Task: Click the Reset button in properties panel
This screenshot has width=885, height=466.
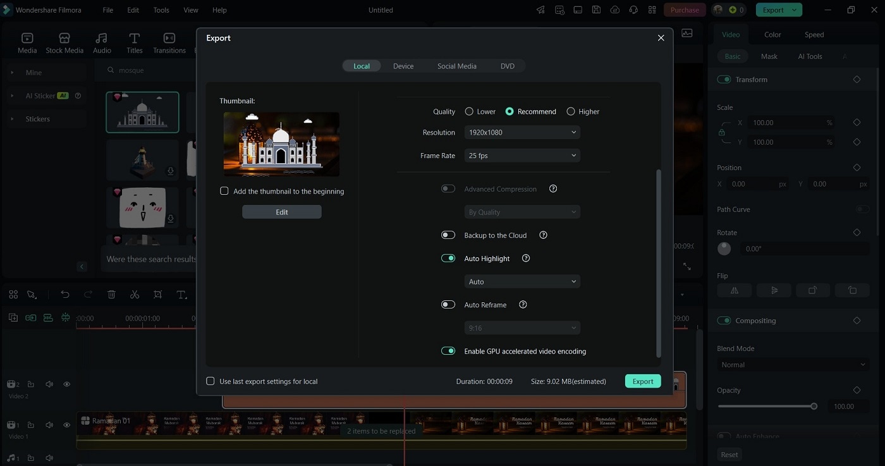Action: coord(729,455)
